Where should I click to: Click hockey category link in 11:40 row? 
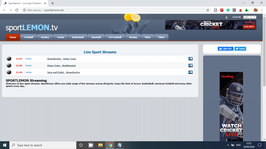[29, 72]
